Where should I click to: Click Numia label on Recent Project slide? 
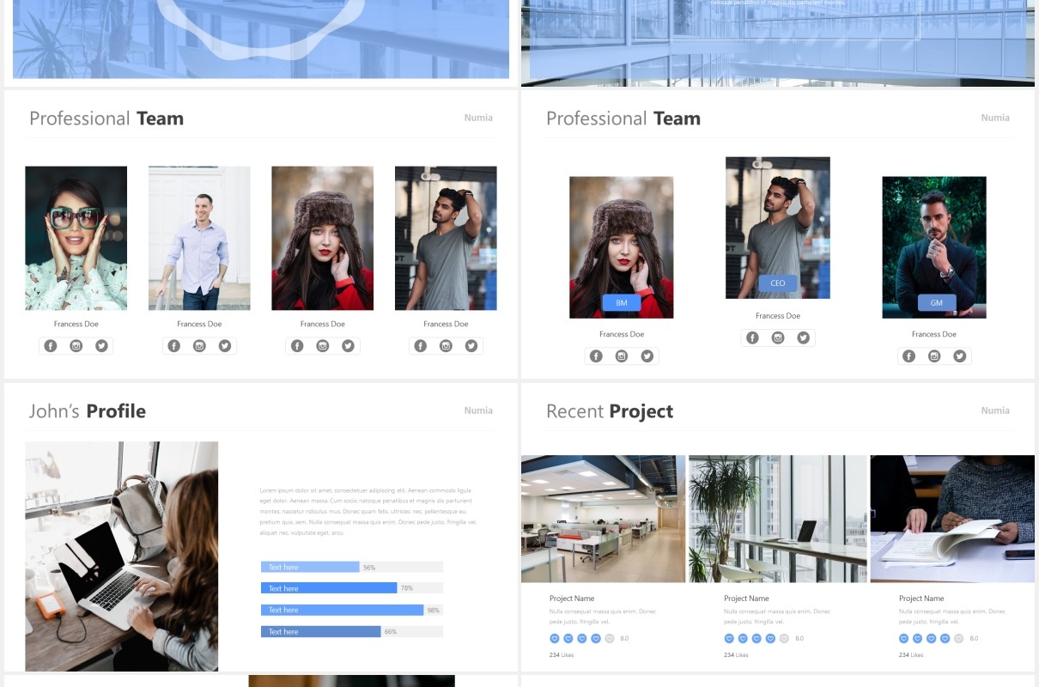(995, 410)
